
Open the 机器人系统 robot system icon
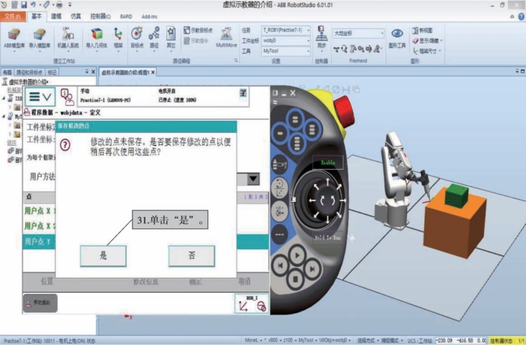point(68,38)
